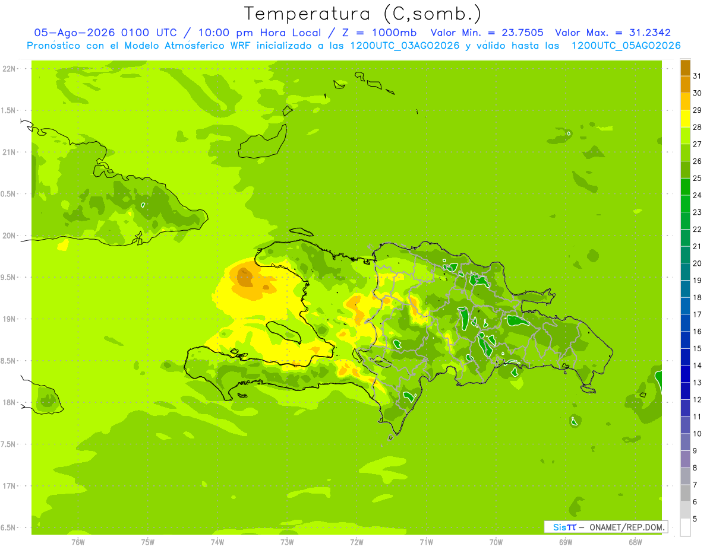Click legend value label "24"
This screenshot has width=713, height=550.
pos(697,195)
